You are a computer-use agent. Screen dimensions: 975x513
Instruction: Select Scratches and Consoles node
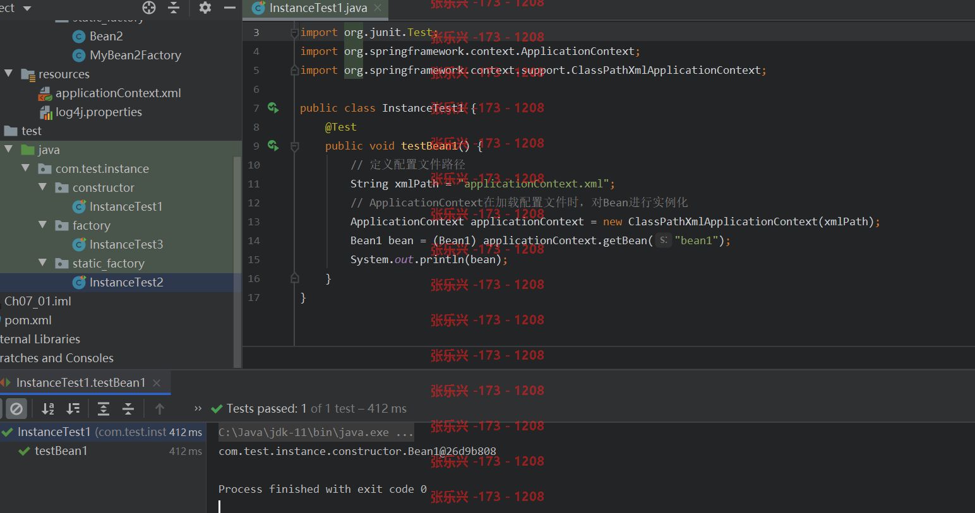[x=57, y=358]
